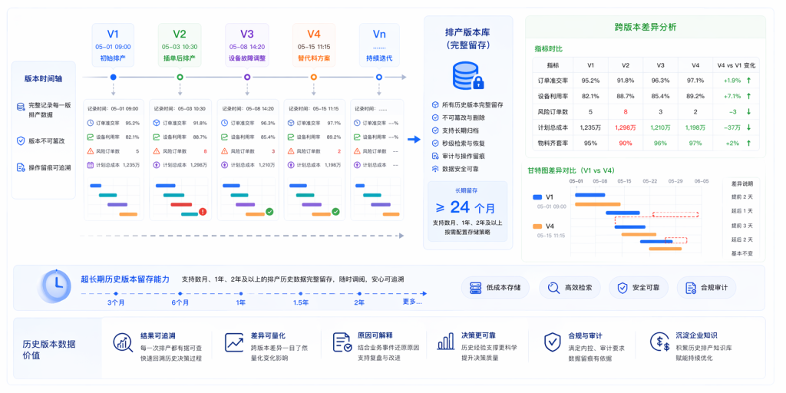Click the 原因可解释 document check icon
Screen dimensions: 786x393
pyautogui.click(x=342, y=342)
